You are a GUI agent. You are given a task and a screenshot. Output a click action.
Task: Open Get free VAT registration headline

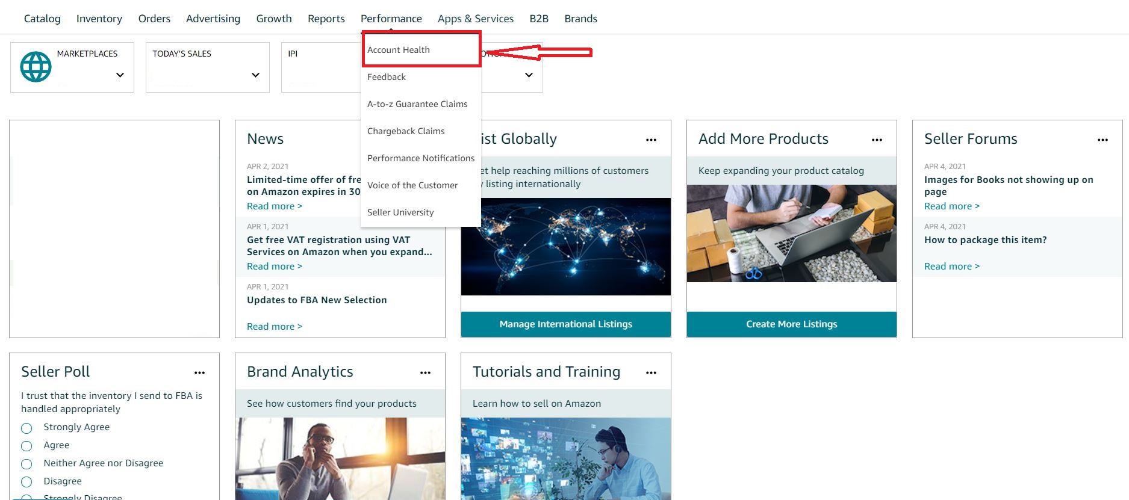340,246
